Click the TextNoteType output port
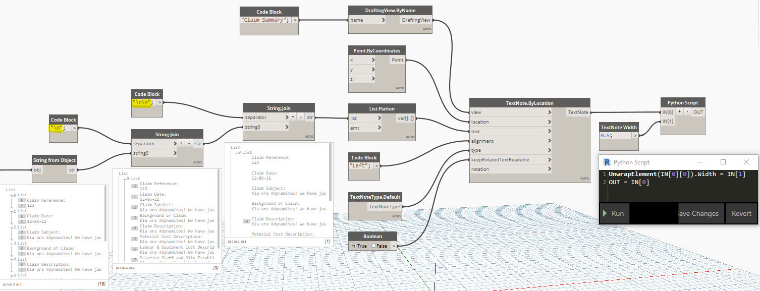This screenshot has width=760, height=291. pyautogui.click(x=384, y=206)
